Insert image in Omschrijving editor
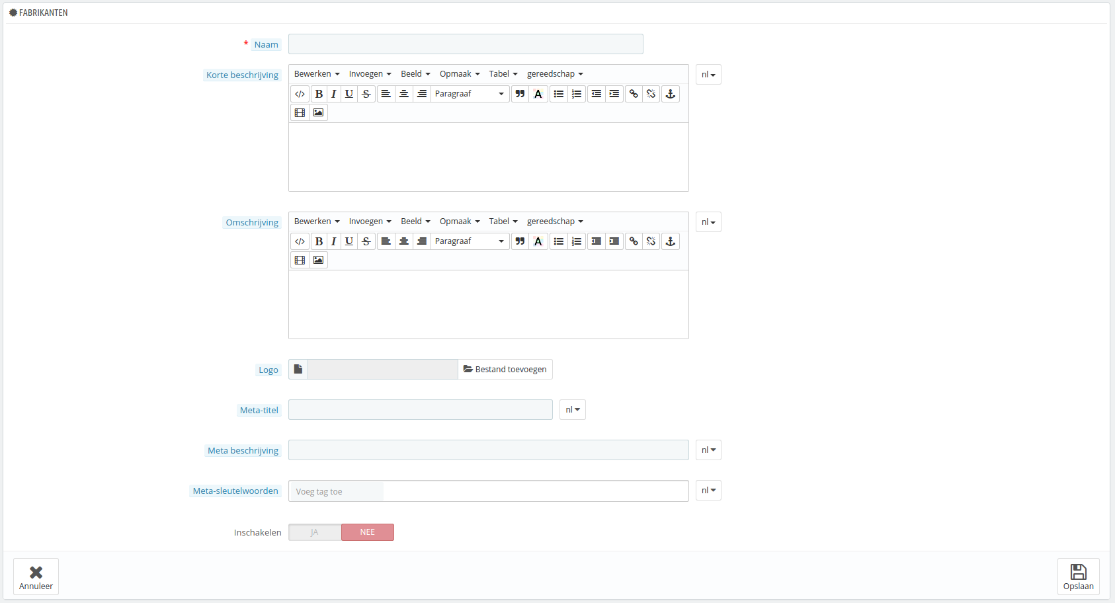Viewport: 1115px width, 603px height. pyautogui.click(x=318, y=260)
